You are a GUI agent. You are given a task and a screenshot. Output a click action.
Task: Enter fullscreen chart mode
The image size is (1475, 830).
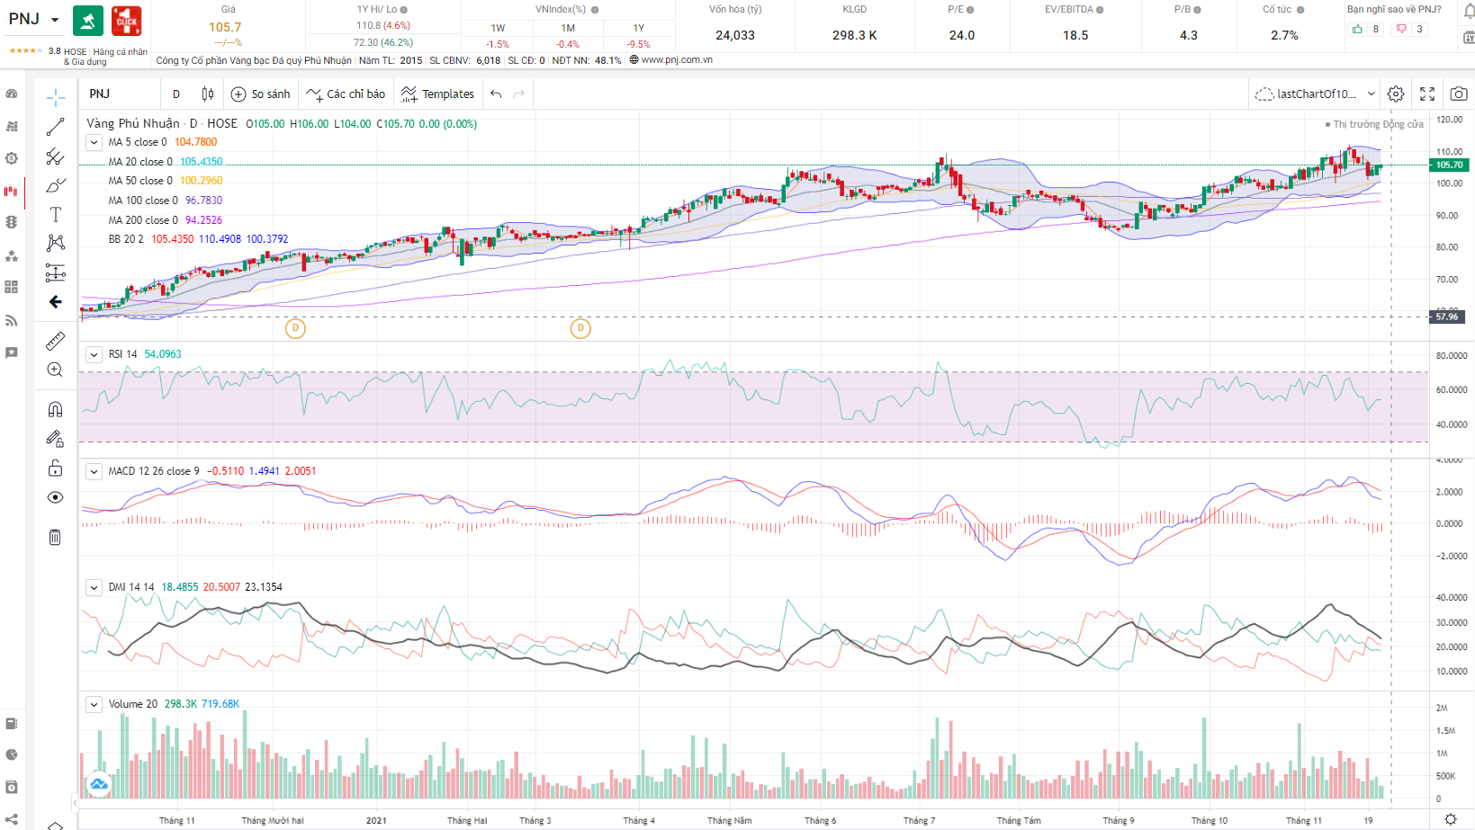click(1426, 94)
